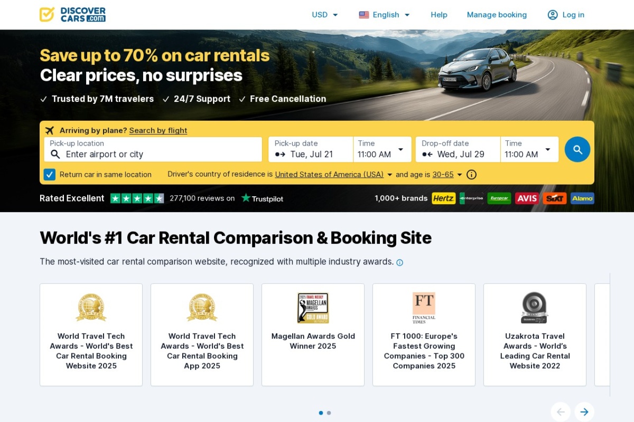The height and width of the screenshot is (422, 634).
Task: Click the Magellan Awards Gold badge image
Action: click(x=313, y=308)
